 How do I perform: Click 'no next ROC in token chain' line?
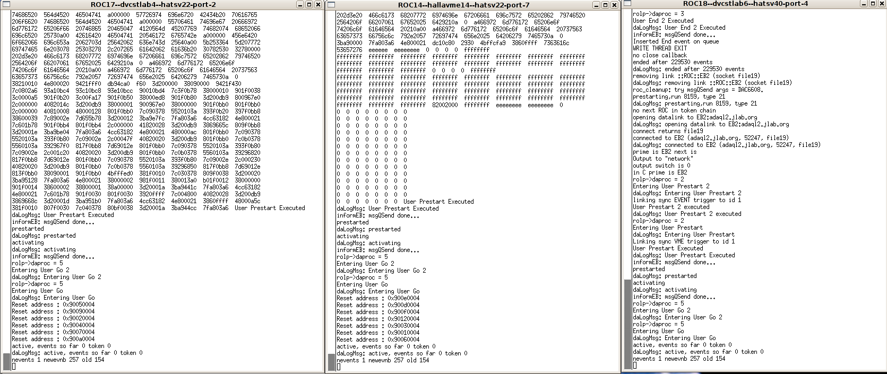pos(674,110)
